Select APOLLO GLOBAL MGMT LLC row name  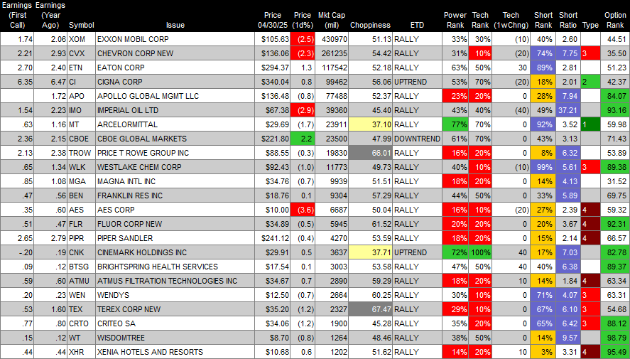148,96
